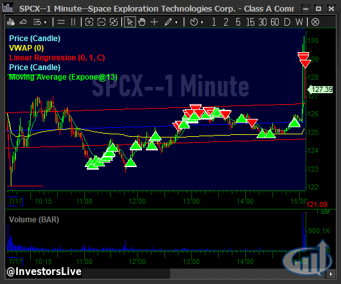The width and height of the screenshot is (341, 284).
Task: Click the horizontal scrollbar thumb at bottom
Action: 248,274
